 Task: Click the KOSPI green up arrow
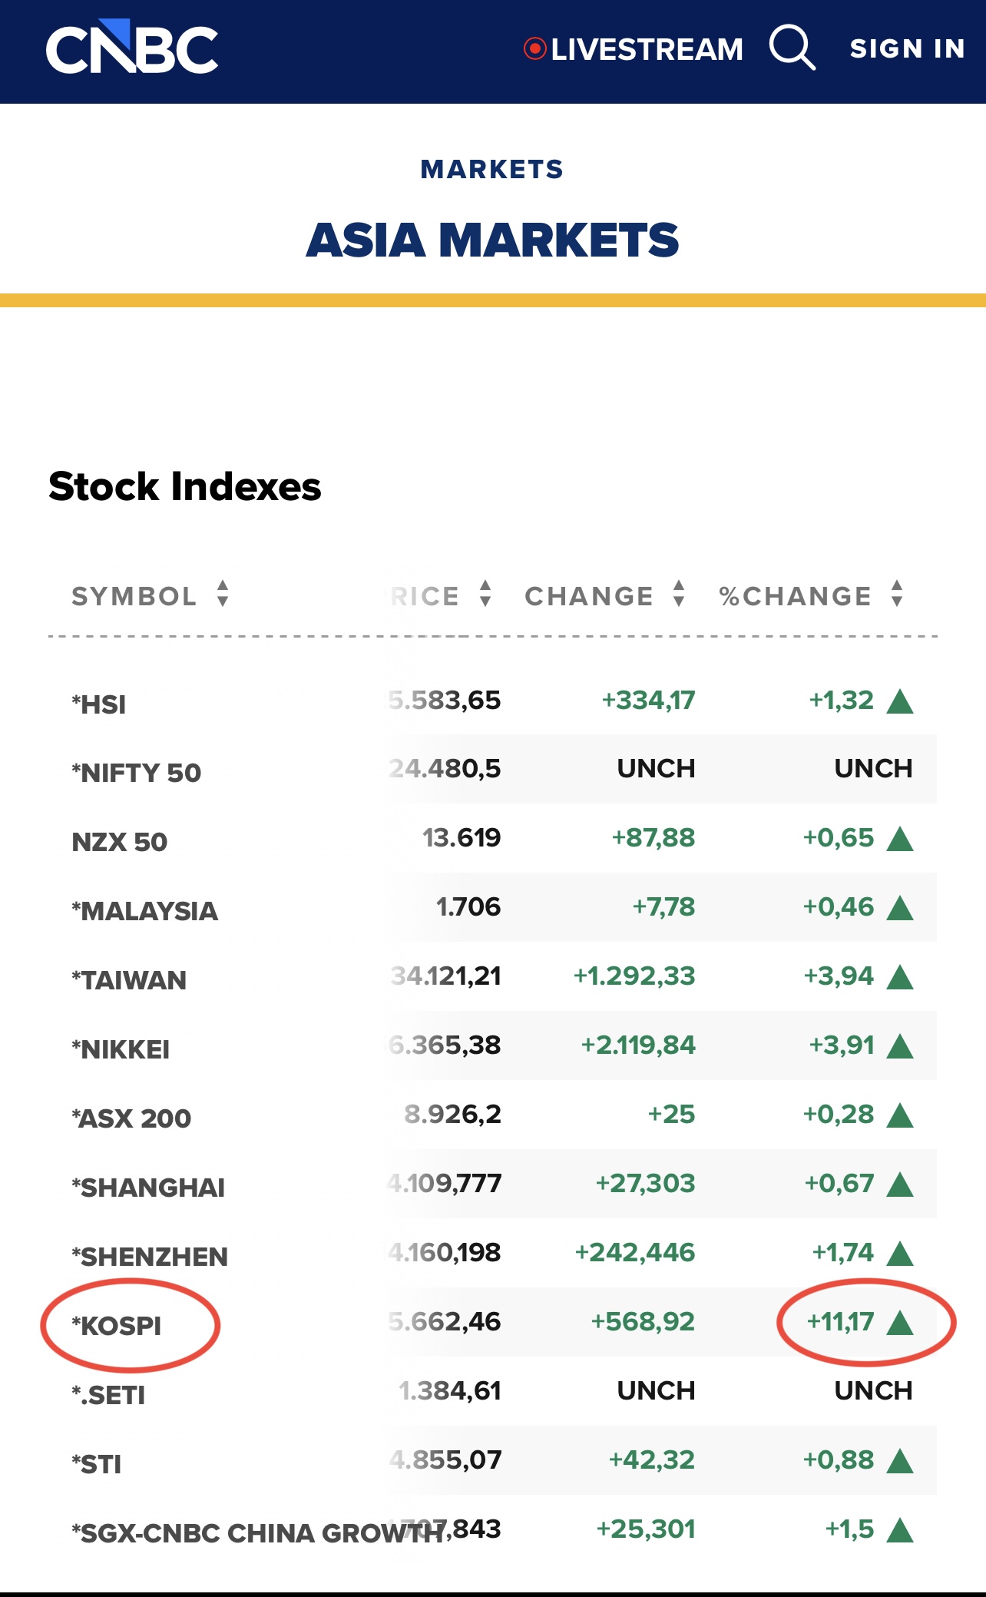tap(900, 1322)
